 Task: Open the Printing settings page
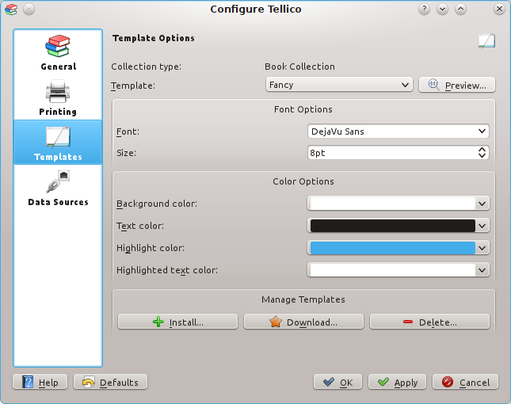click(x=58, y=97)
